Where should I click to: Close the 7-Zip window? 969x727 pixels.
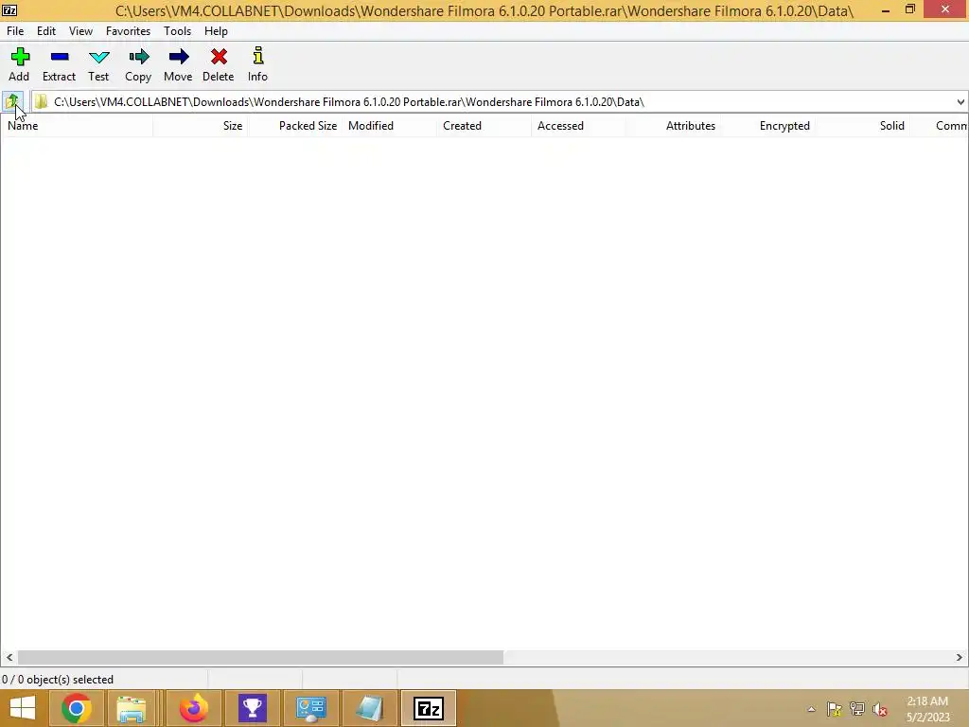click(945, 9)
